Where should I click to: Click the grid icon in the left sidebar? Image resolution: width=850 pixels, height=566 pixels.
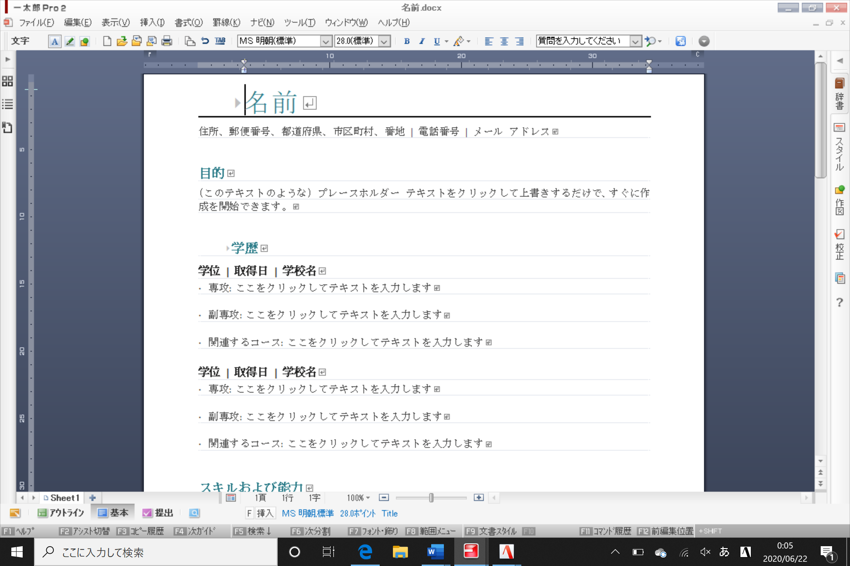click(x=8, y=81)
